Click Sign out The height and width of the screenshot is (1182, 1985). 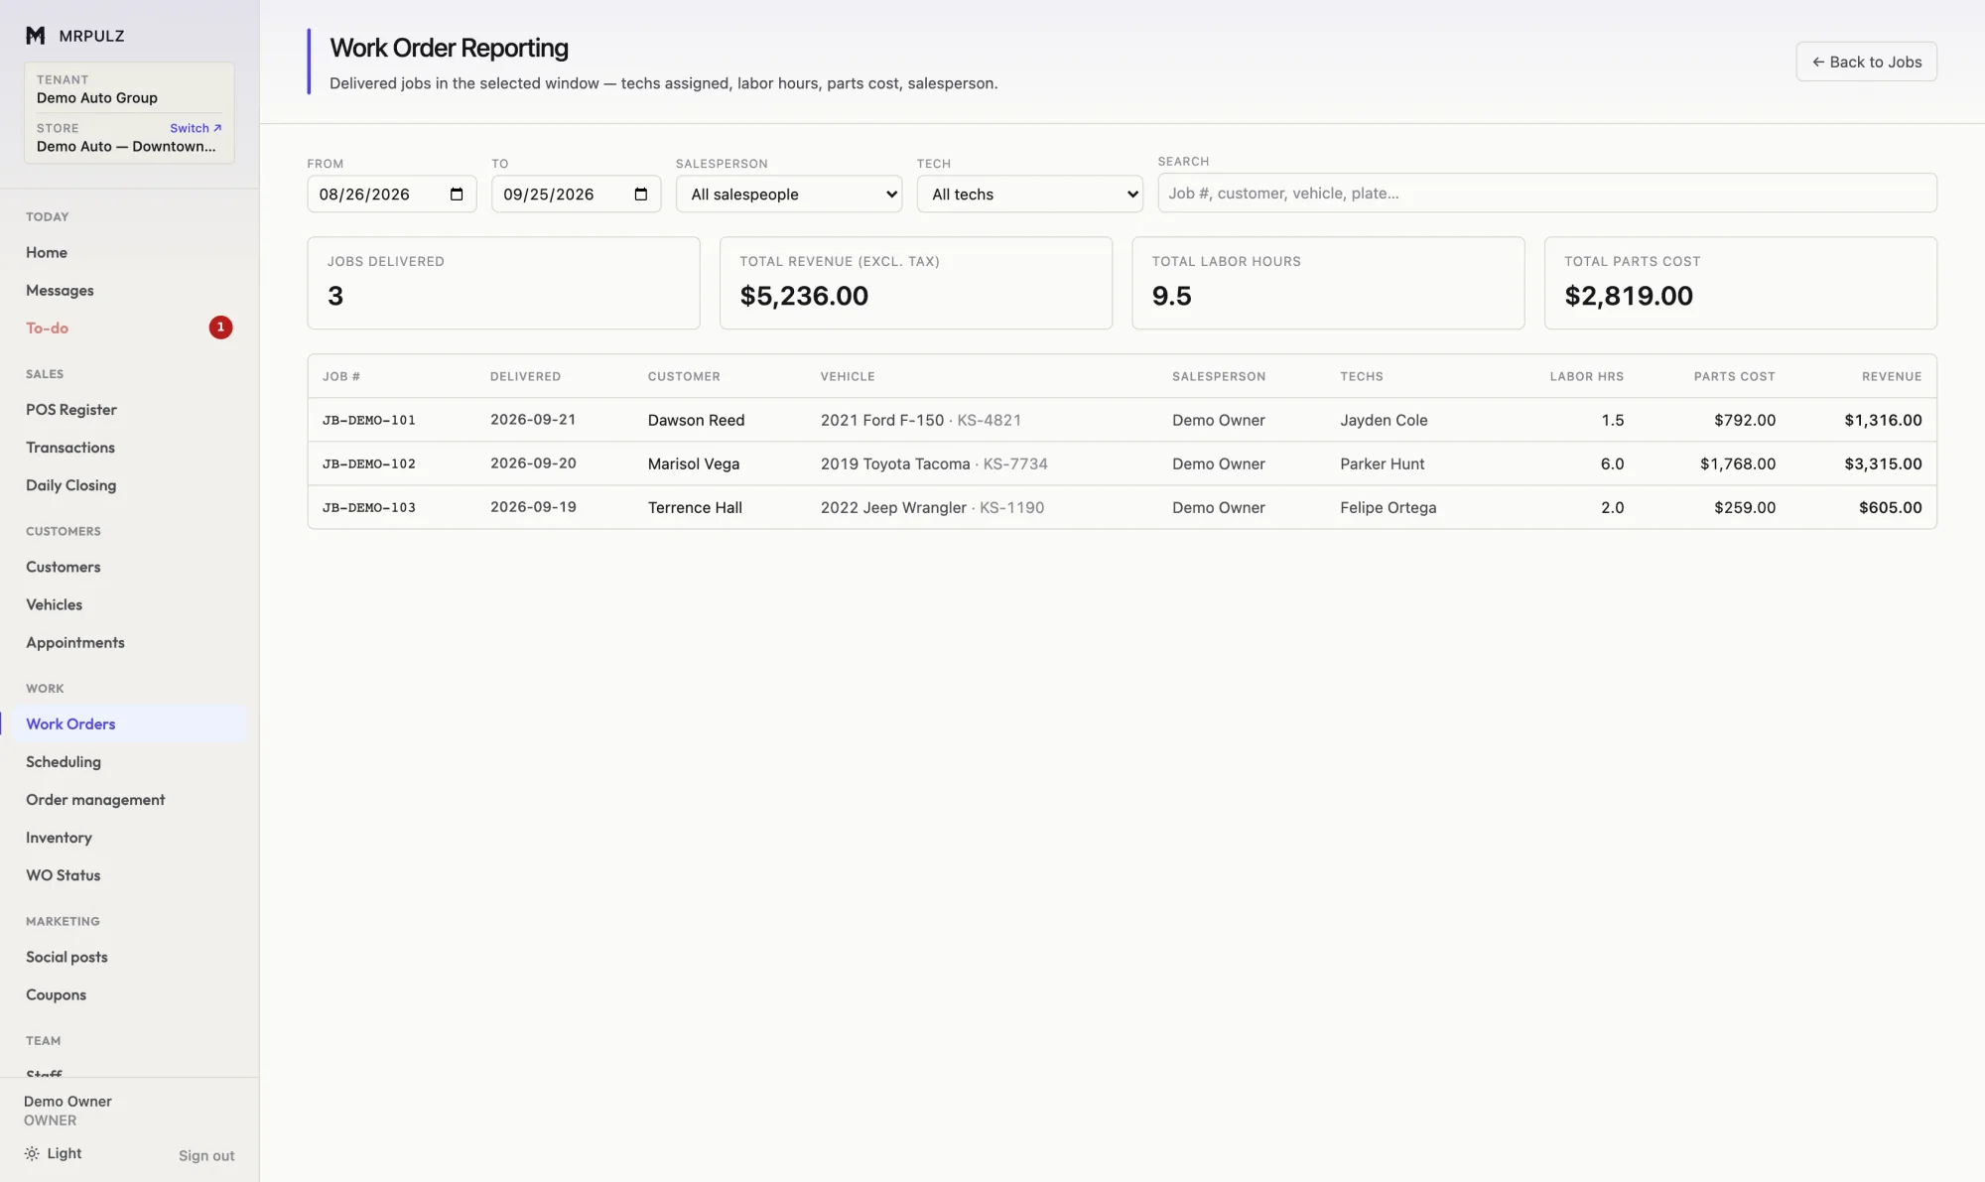(x=206, y=1155)
